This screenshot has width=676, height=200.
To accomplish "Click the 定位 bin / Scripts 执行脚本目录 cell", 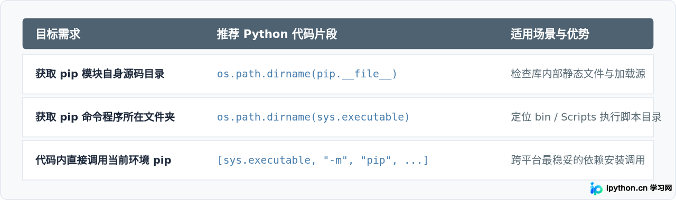I will 586,117.
